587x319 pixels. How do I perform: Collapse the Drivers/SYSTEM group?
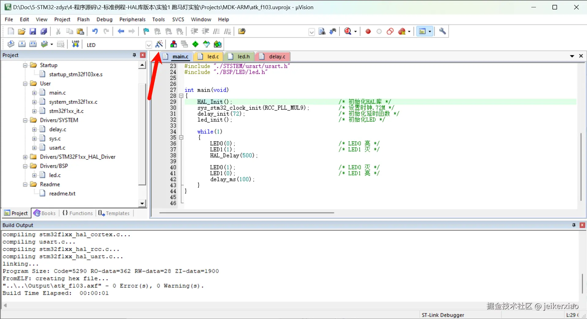click(25, 120)
